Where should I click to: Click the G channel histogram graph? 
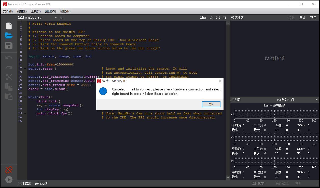[x=276, y=137]
